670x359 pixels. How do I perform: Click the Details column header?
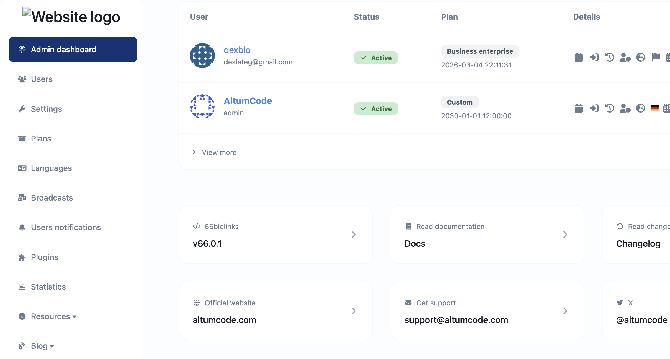[586, 17]
